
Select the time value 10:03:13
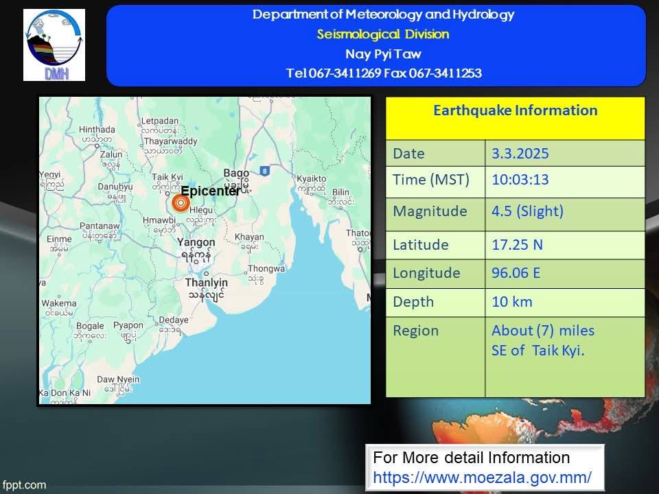(x=520, y=180)
